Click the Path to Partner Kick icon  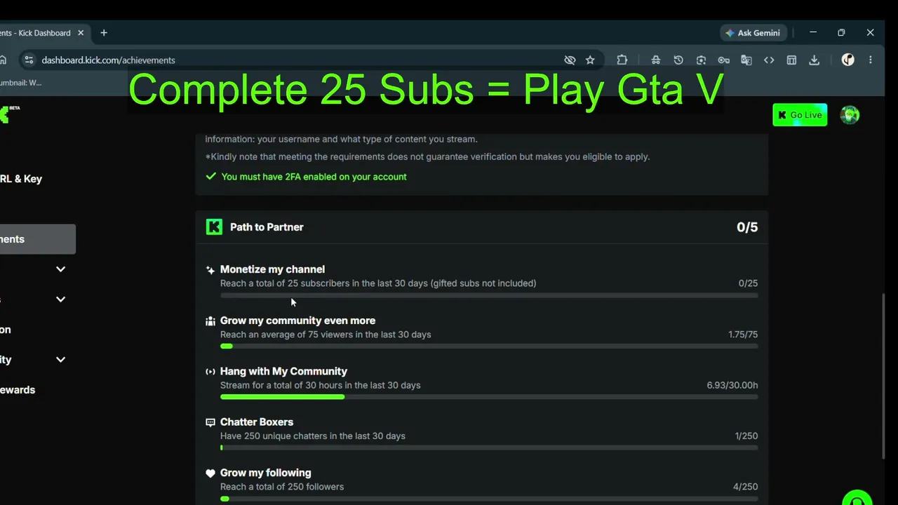pyautogui.click(x=214, y=227)
